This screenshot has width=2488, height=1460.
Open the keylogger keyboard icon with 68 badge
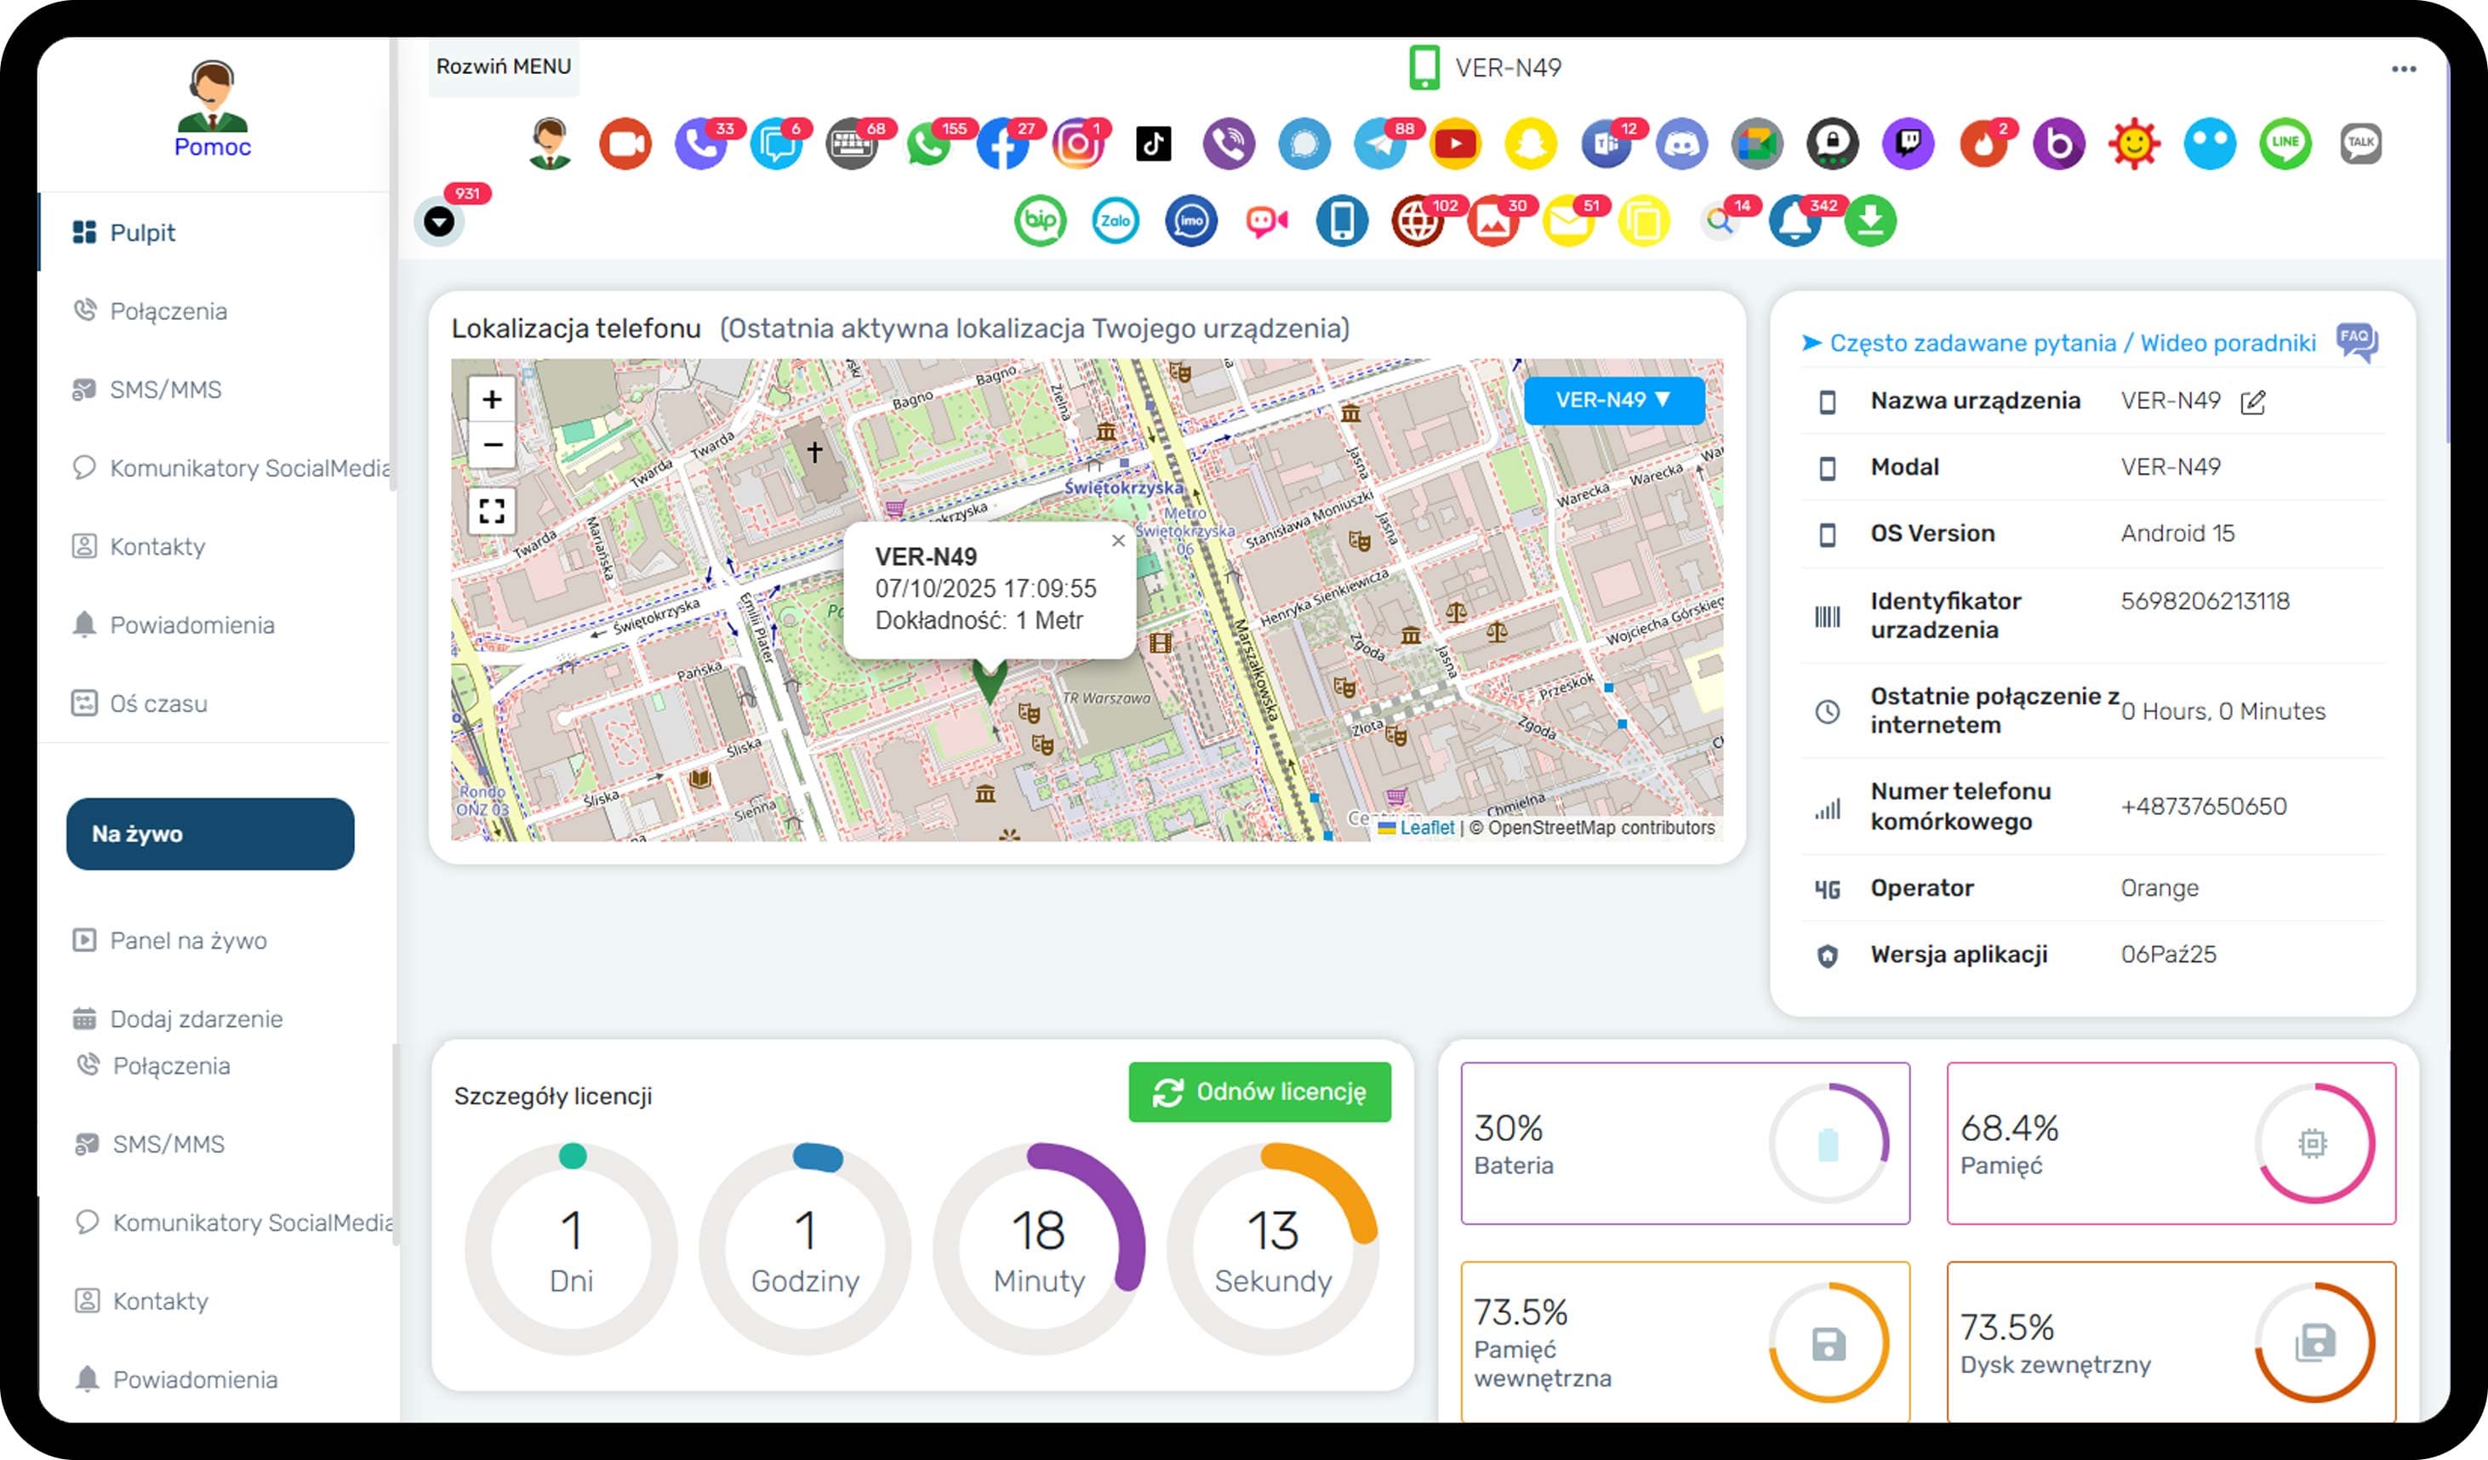pos(852,145)
